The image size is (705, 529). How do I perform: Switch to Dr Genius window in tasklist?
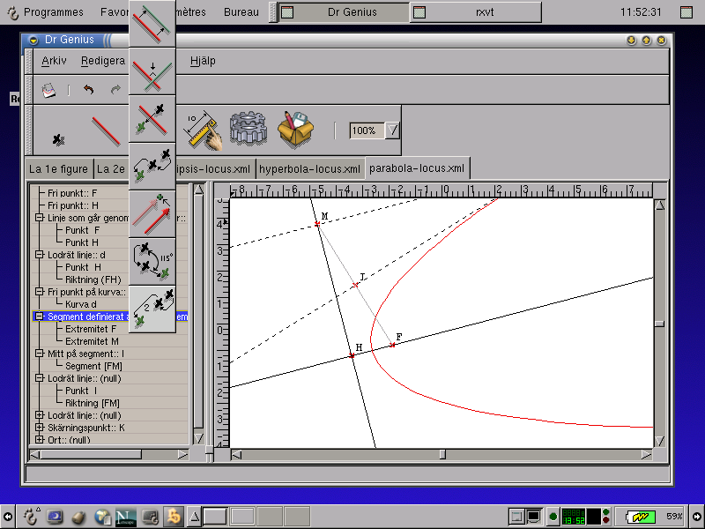click(344, 12)
